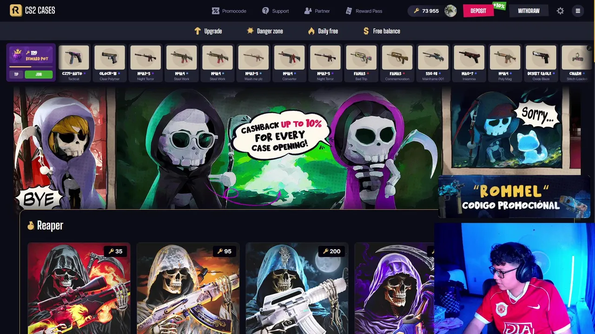
Task: Click the 73 955 key balance
Action: 426,11
